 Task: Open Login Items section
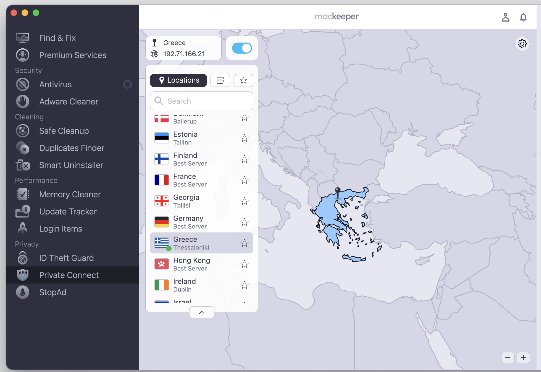tap(72, 229)
